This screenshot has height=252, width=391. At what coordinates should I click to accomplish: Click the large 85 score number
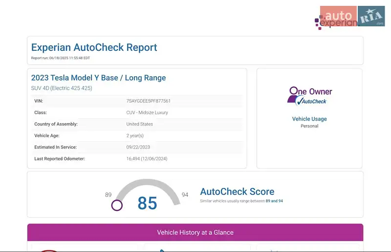click(x=147, y=203)
